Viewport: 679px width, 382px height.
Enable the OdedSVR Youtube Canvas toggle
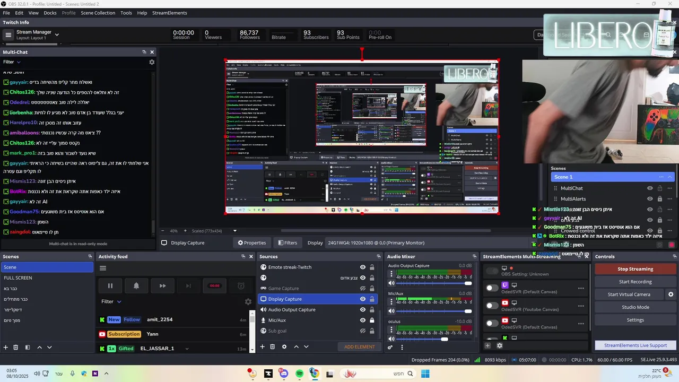[x=492, y=306]
